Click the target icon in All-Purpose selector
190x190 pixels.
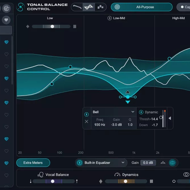pos(117,7)
